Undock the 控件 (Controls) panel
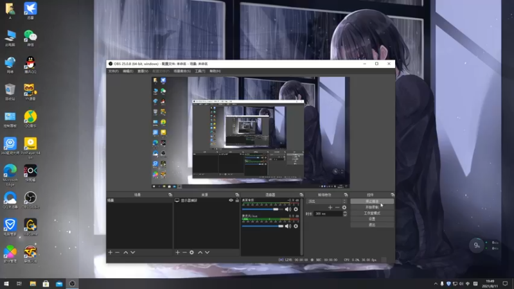Image resolution: width=514 pixels, height=289 pixels. pos(393,195)
